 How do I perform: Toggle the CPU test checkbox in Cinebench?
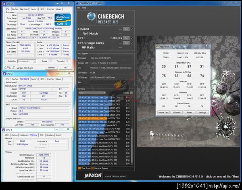point(132,38)
